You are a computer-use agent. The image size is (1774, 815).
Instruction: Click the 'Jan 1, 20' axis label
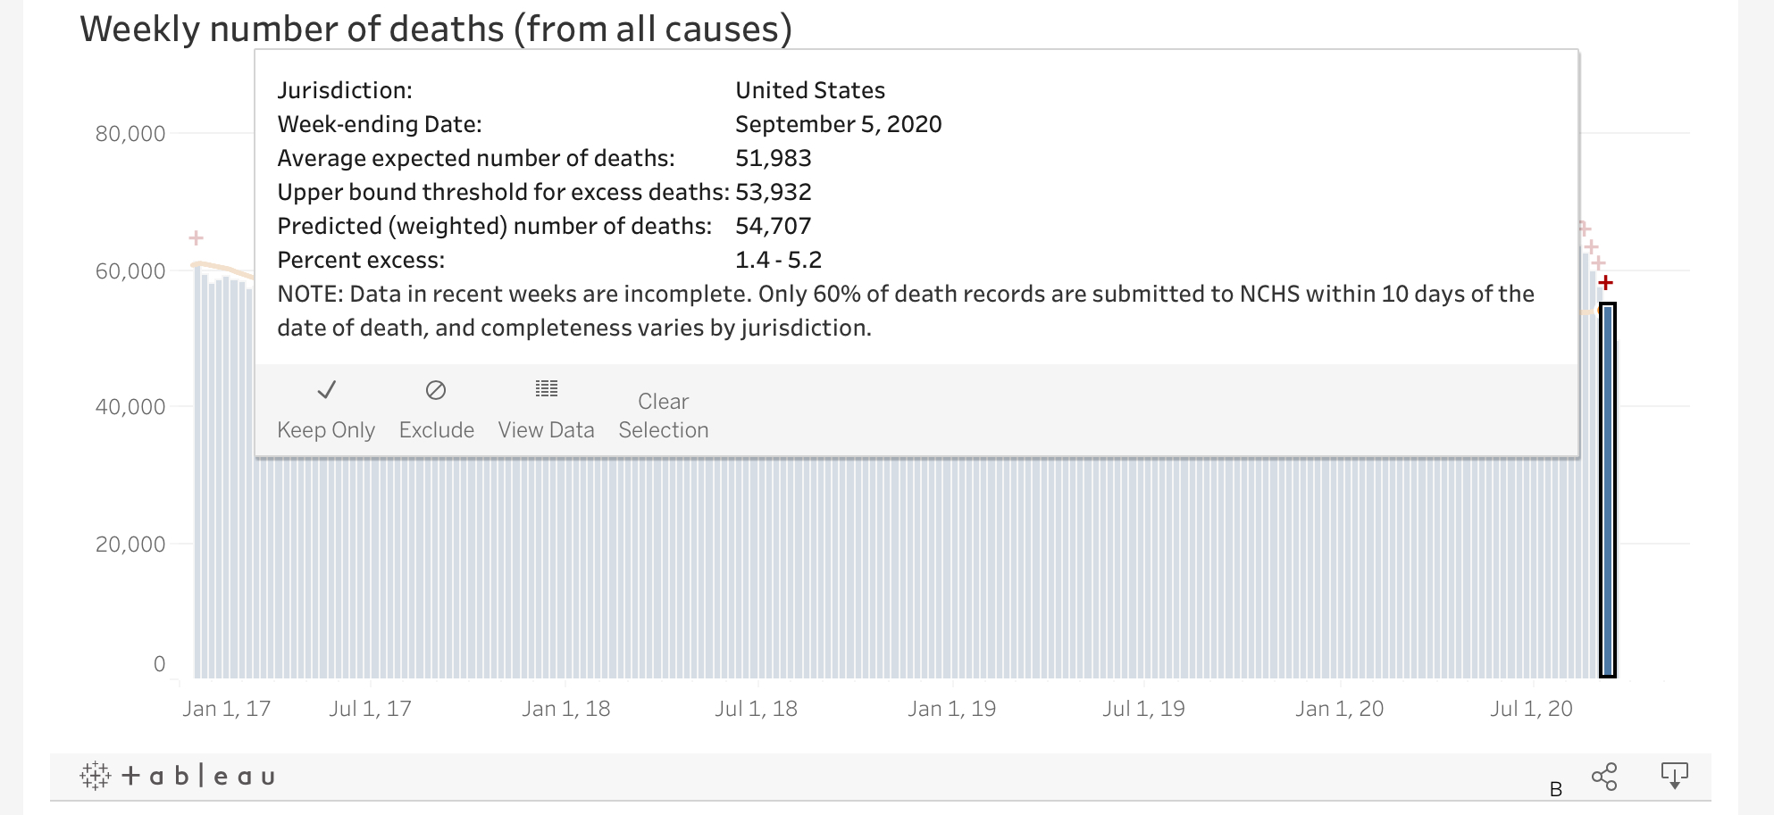1339,709
